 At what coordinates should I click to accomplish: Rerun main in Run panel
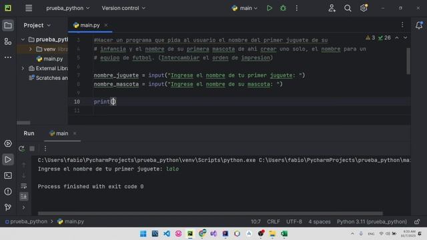pyautogui.click(x=21, y=149)
